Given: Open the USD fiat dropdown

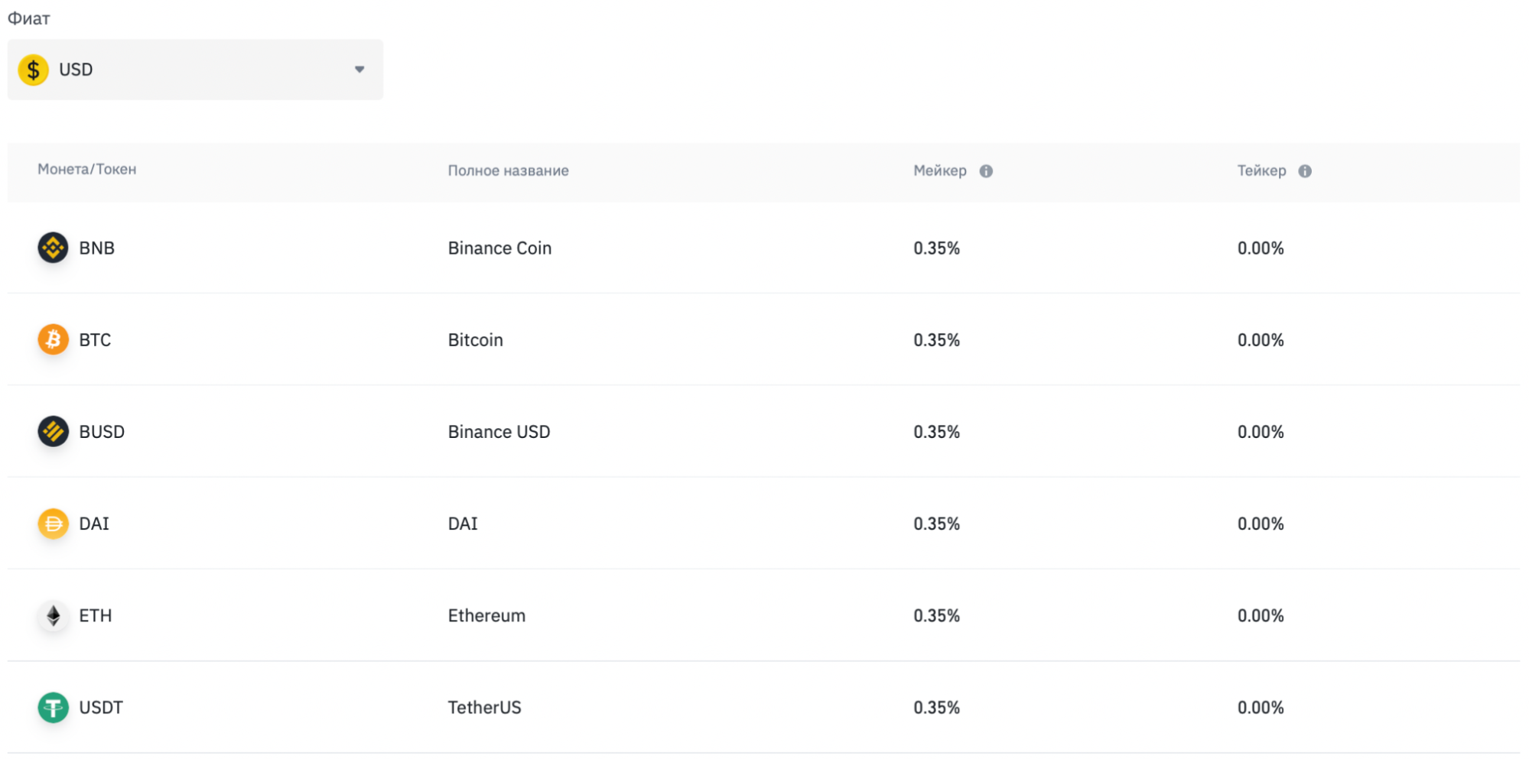Looking at the screenshot, I should pos(195,70).
